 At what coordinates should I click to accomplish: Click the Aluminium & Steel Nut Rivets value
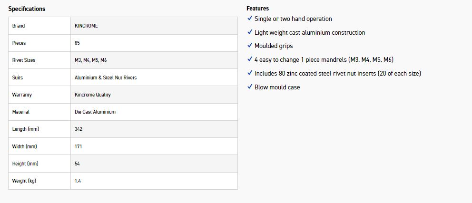coord(106,77)
